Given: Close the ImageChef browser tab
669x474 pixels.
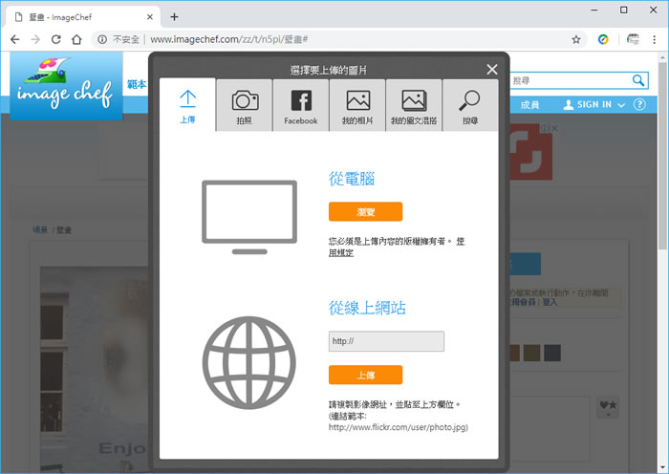Looking at the screenshot, I should coord(150,17).
